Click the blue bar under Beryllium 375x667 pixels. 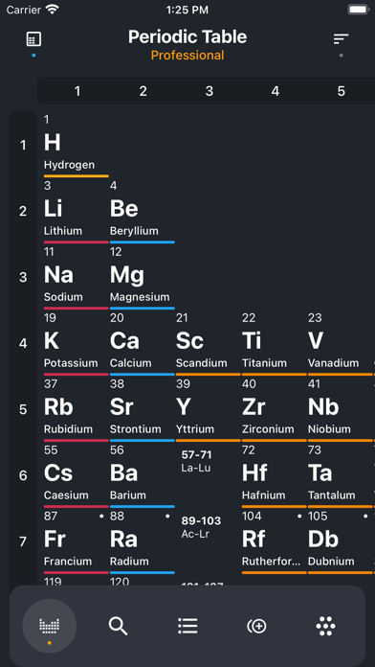click(x=143, y=242)
